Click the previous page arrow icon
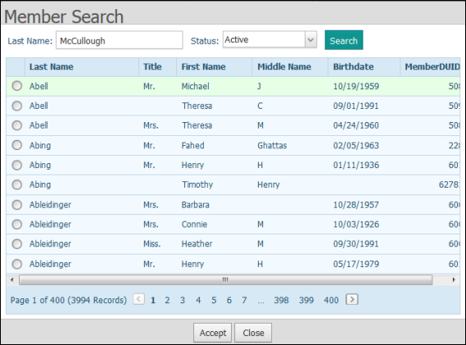Viewport: 466px width, 345px height. point(138,299)
